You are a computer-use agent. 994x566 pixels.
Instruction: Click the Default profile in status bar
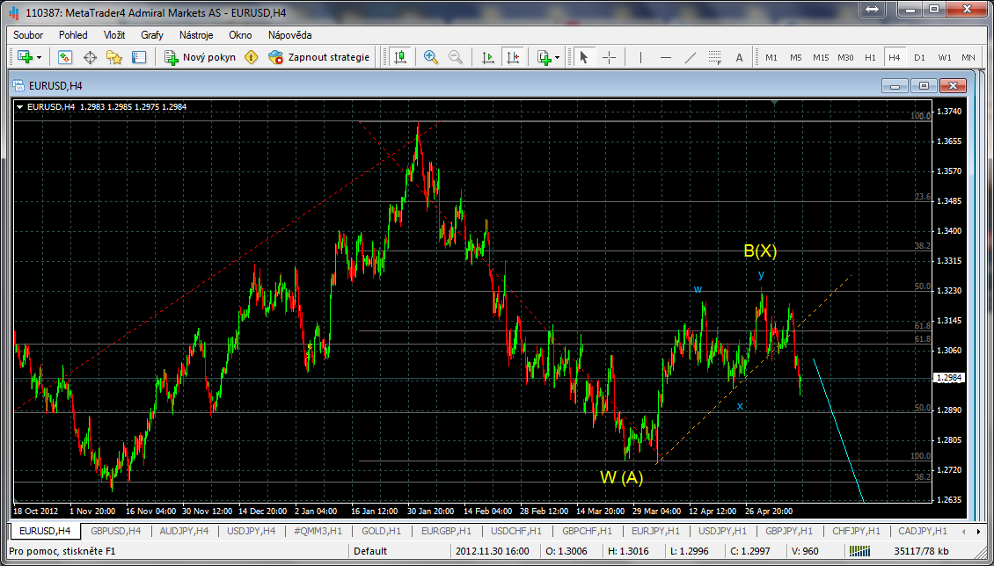click(371, 551)
